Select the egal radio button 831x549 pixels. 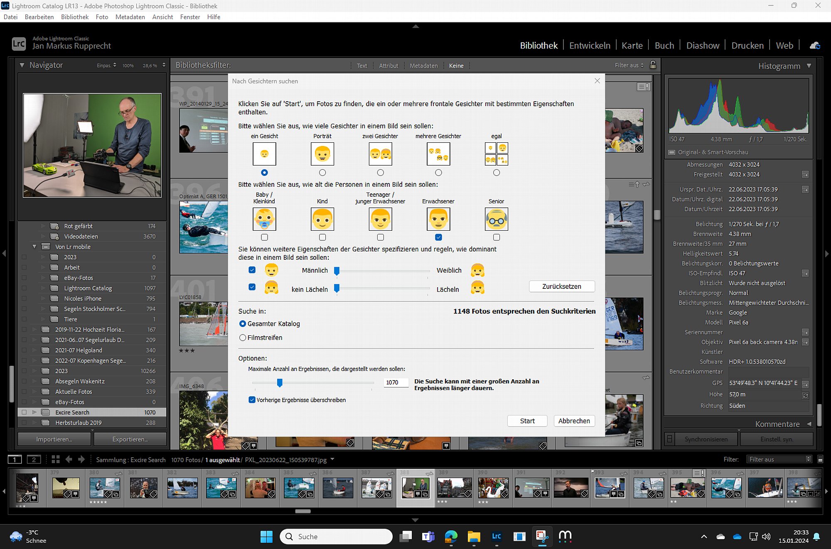coord(497,173)
